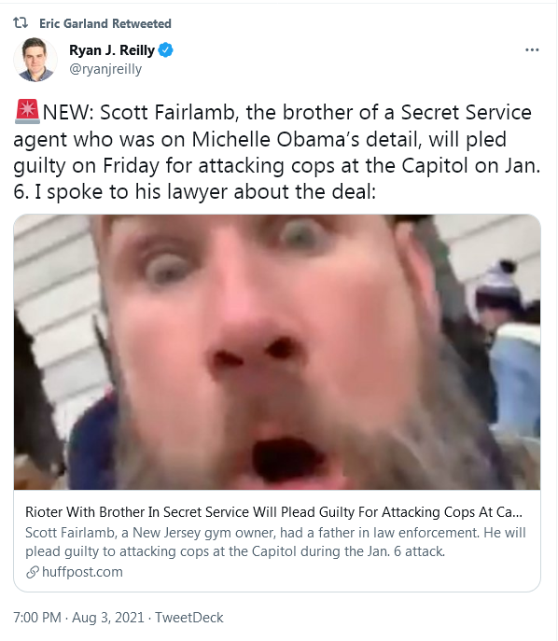Image resolution: width=558 pixels, height=641 pixels.
Task: Click the retweet icon beside Eric Garland
Action: [x=21, y=23]
